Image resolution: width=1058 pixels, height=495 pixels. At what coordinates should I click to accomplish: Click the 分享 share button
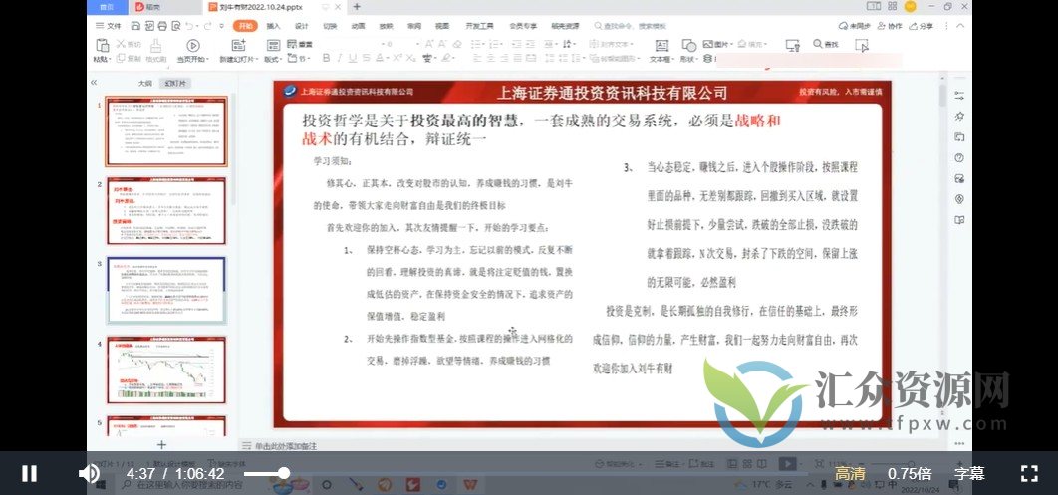(x=922, y=26)
